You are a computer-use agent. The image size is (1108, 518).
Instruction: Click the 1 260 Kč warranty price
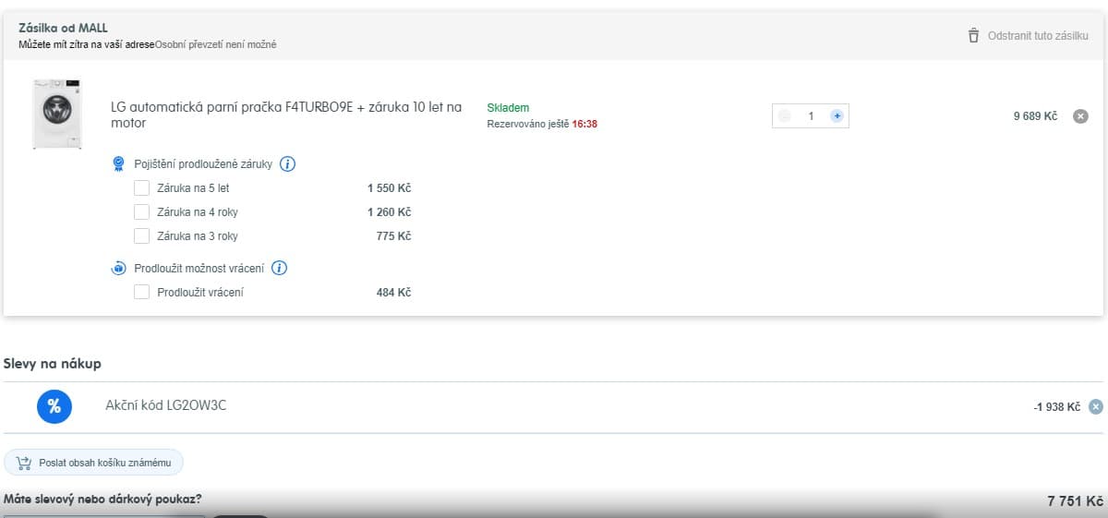pos(389,212)
